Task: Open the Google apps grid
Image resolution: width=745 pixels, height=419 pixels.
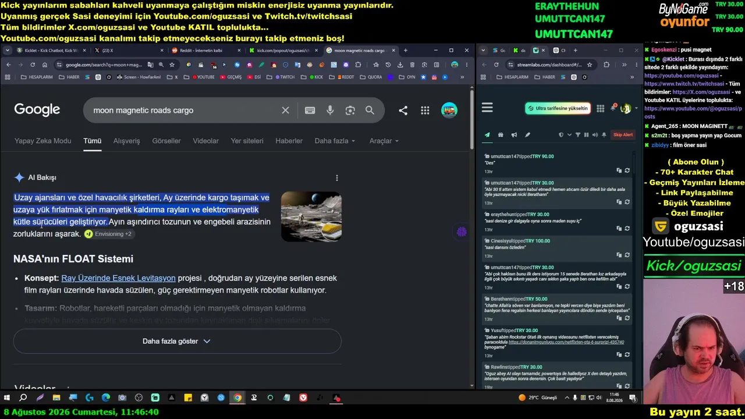Action: (425, 110)
